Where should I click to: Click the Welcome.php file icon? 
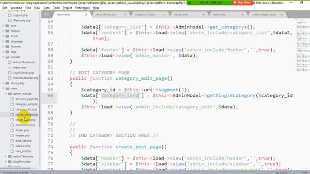[x=10, y=20]
